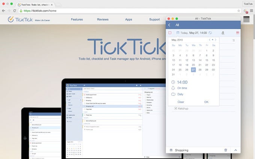Close the TickTick browser tab
255x159 pixels.
click(x=52, y=5)
